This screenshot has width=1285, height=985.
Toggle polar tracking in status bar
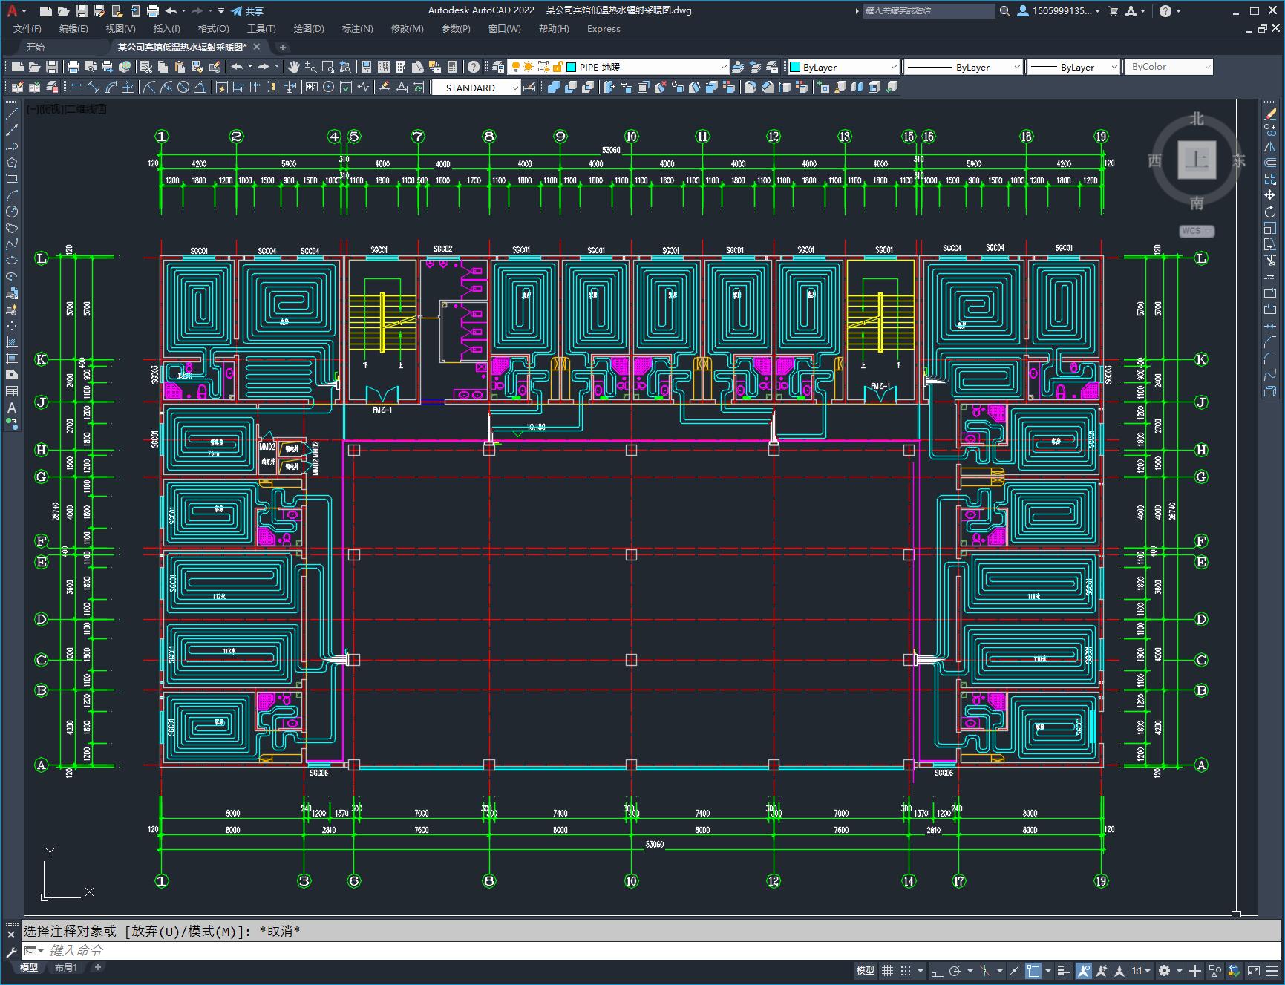pyautogui.click(x=955, y=970)
